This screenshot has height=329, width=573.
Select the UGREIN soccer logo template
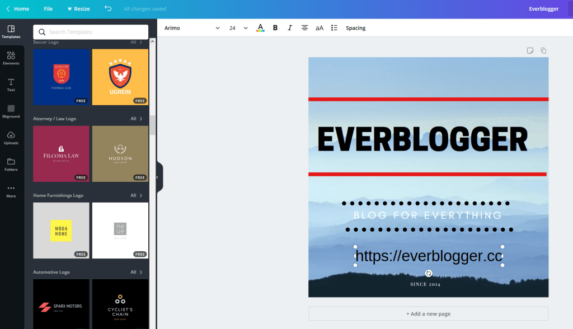pyautogui.click(x=120, y=77)
